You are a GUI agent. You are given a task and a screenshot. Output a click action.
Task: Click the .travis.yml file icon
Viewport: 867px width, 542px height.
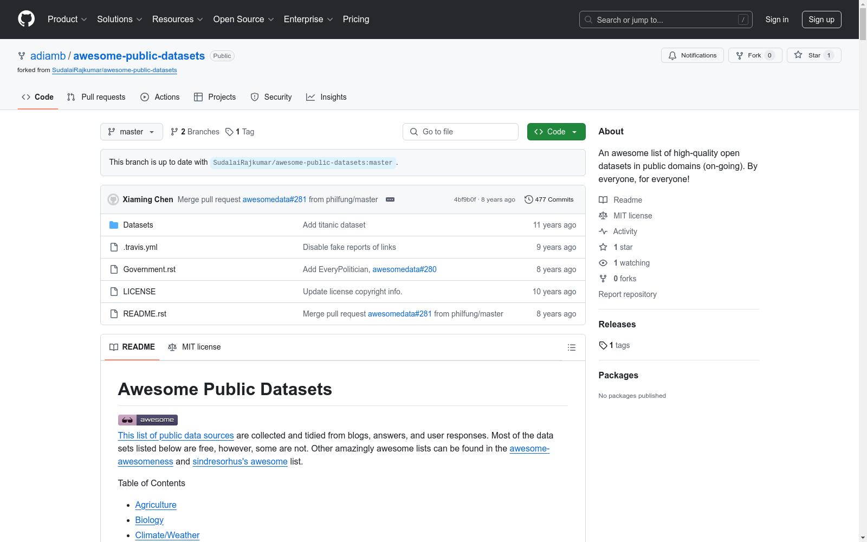click(x=114, y=247)
